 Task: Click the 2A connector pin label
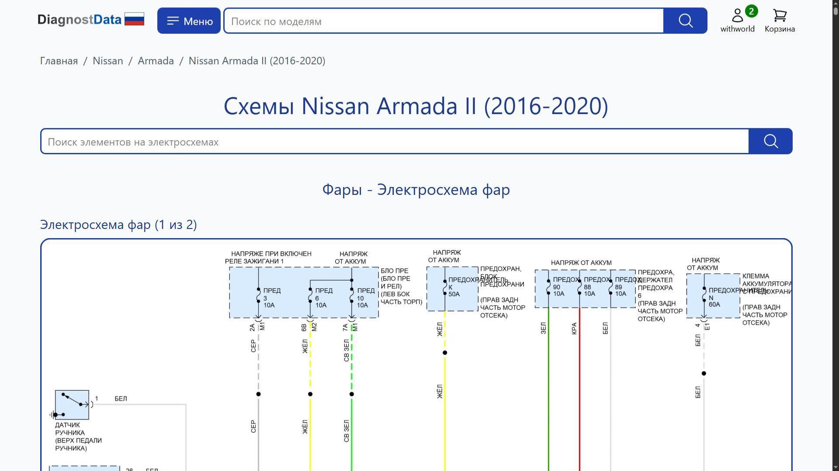click(252, 327)
